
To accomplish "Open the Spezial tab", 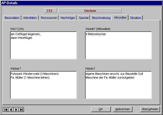I will tap(83, 18).
